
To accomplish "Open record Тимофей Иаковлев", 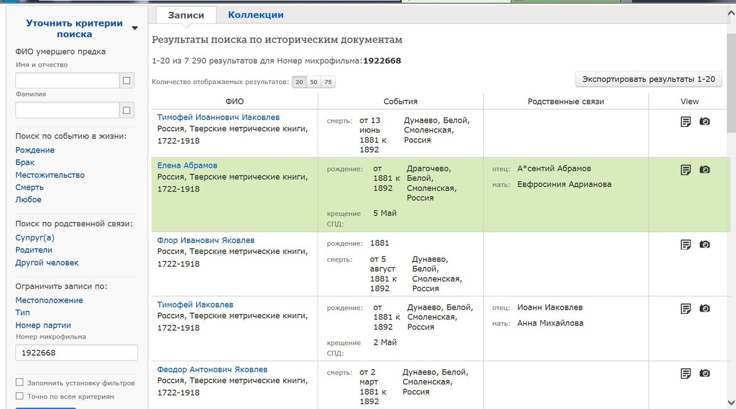I will pos(195,305).
